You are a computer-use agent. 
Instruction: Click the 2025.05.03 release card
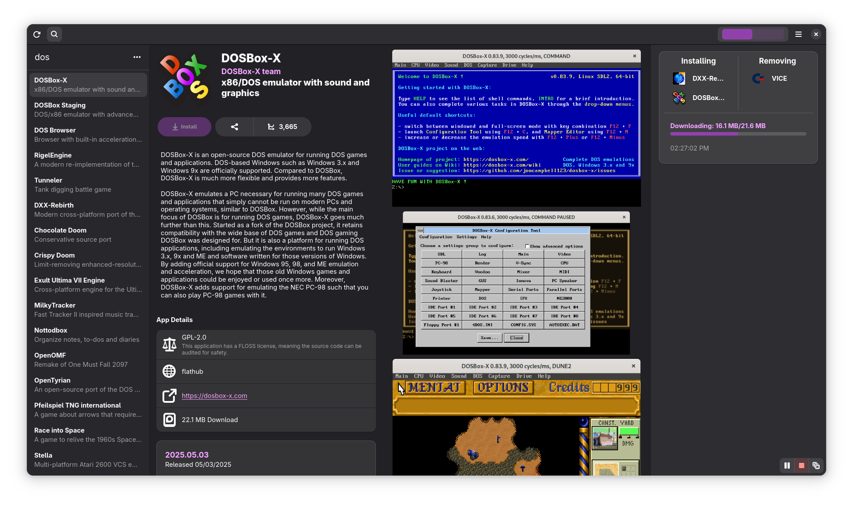(x=266, y=458)
